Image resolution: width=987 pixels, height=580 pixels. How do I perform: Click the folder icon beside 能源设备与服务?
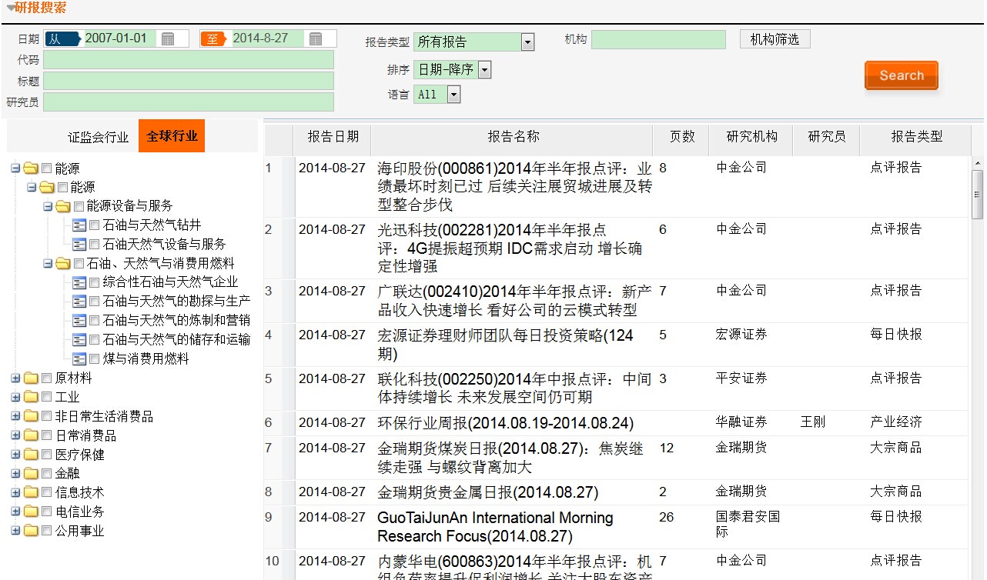[63, 205]
